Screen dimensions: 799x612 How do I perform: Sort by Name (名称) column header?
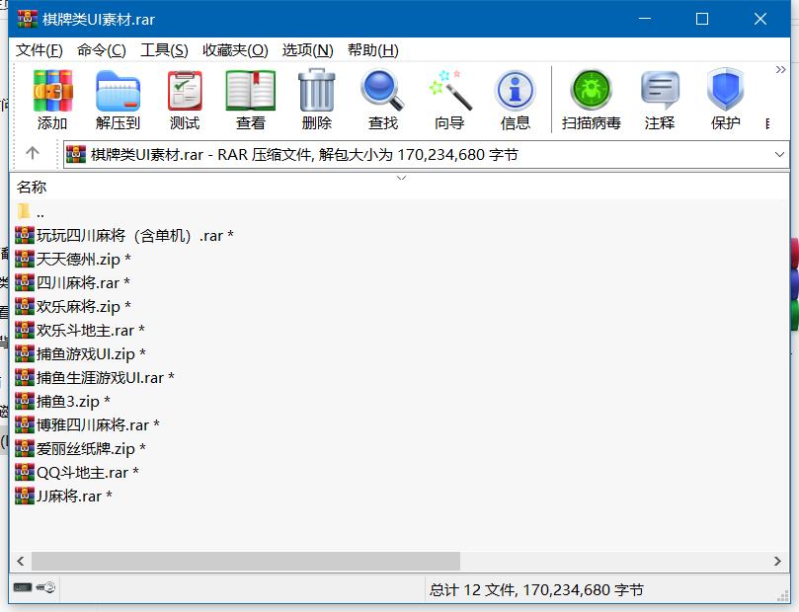32,187
